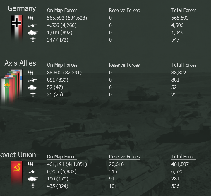Open Soviet Union's Total Forces header
Screen dimensions: 211x196
pyautogui.click(x=184, y=157)
